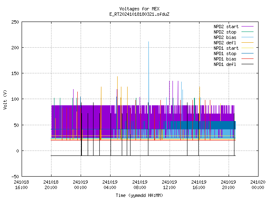
Task: Click the '241019 20:00' x-axis tick label
Action: [x=228, y=185]
